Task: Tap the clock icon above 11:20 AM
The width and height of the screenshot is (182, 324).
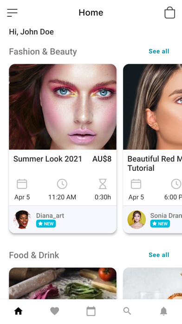Action: (62, 184)
